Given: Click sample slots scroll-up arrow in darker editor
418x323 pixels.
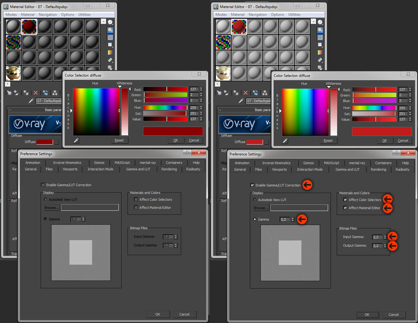Looking at the screenshot, I should (x=103, y=21).
